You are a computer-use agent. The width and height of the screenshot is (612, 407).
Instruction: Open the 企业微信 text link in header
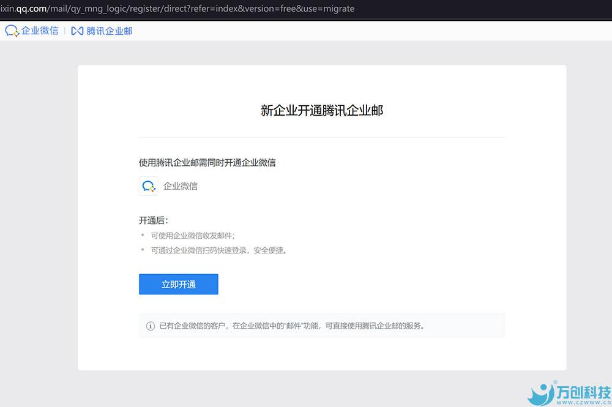click(x=40, y=31)
